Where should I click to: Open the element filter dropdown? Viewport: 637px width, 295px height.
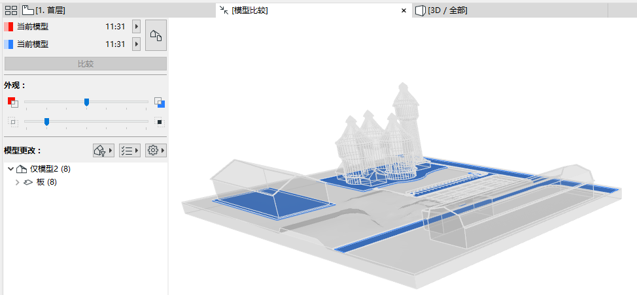pyautogui.click(x=103, y=150)
